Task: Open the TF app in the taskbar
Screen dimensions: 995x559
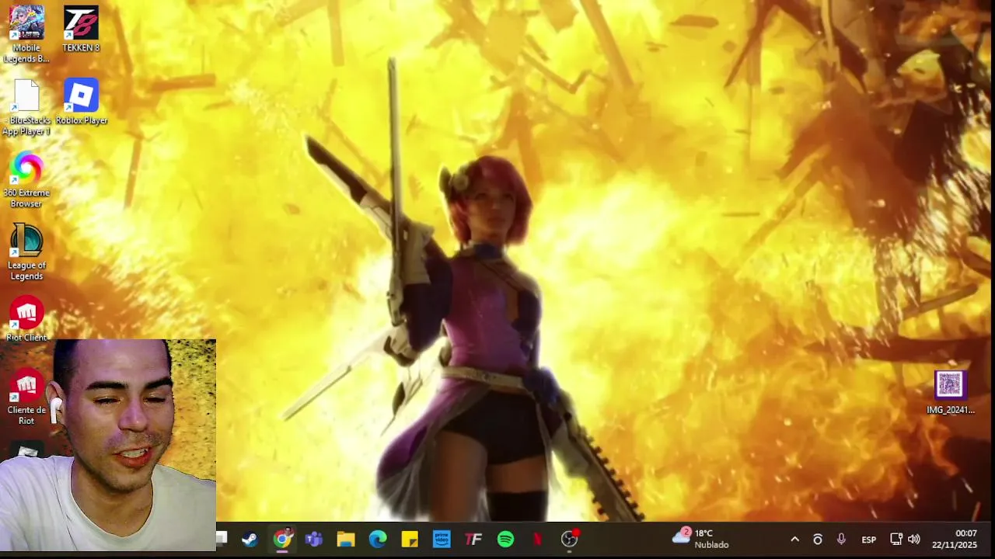Action: 473,539
